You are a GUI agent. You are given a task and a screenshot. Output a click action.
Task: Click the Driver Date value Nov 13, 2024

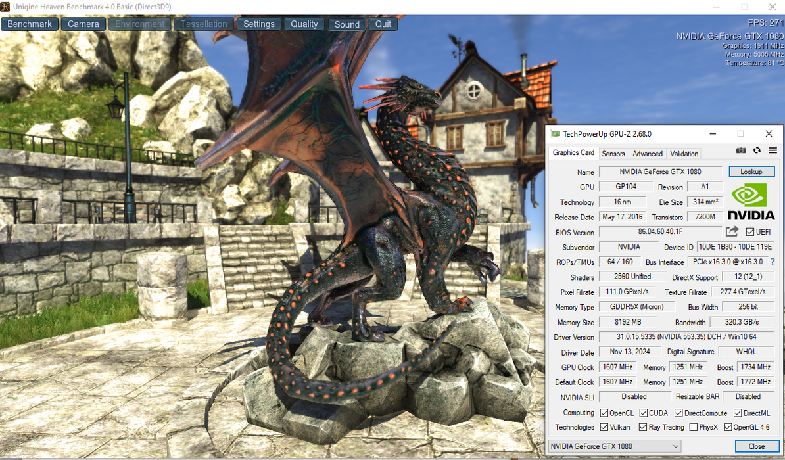[630, 352]
